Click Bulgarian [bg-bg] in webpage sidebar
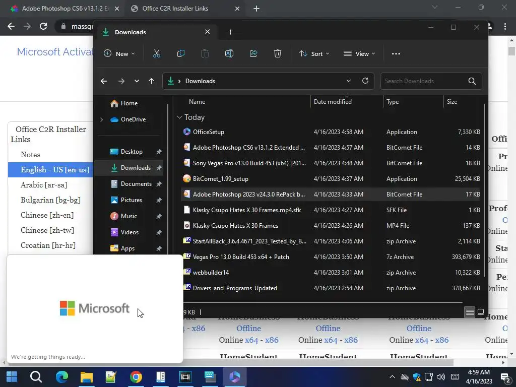This screenshot has width=516, height=387. click(50, 200)
